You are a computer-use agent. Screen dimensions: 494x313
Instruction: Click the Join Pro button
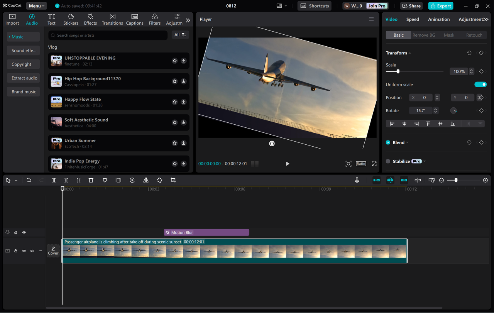tap(376, 5)
